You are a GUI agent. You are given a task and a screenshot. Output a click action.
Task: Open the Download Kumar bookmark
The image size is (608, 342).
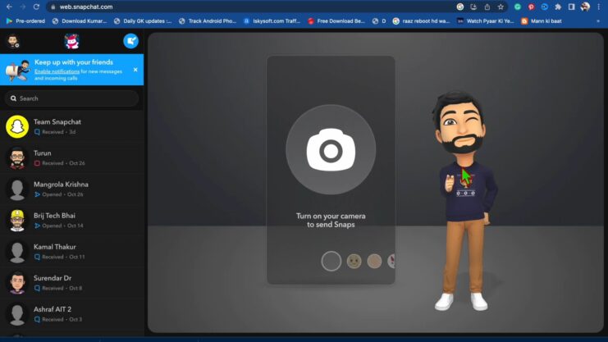pyautogui.click(x=80, y=21)
